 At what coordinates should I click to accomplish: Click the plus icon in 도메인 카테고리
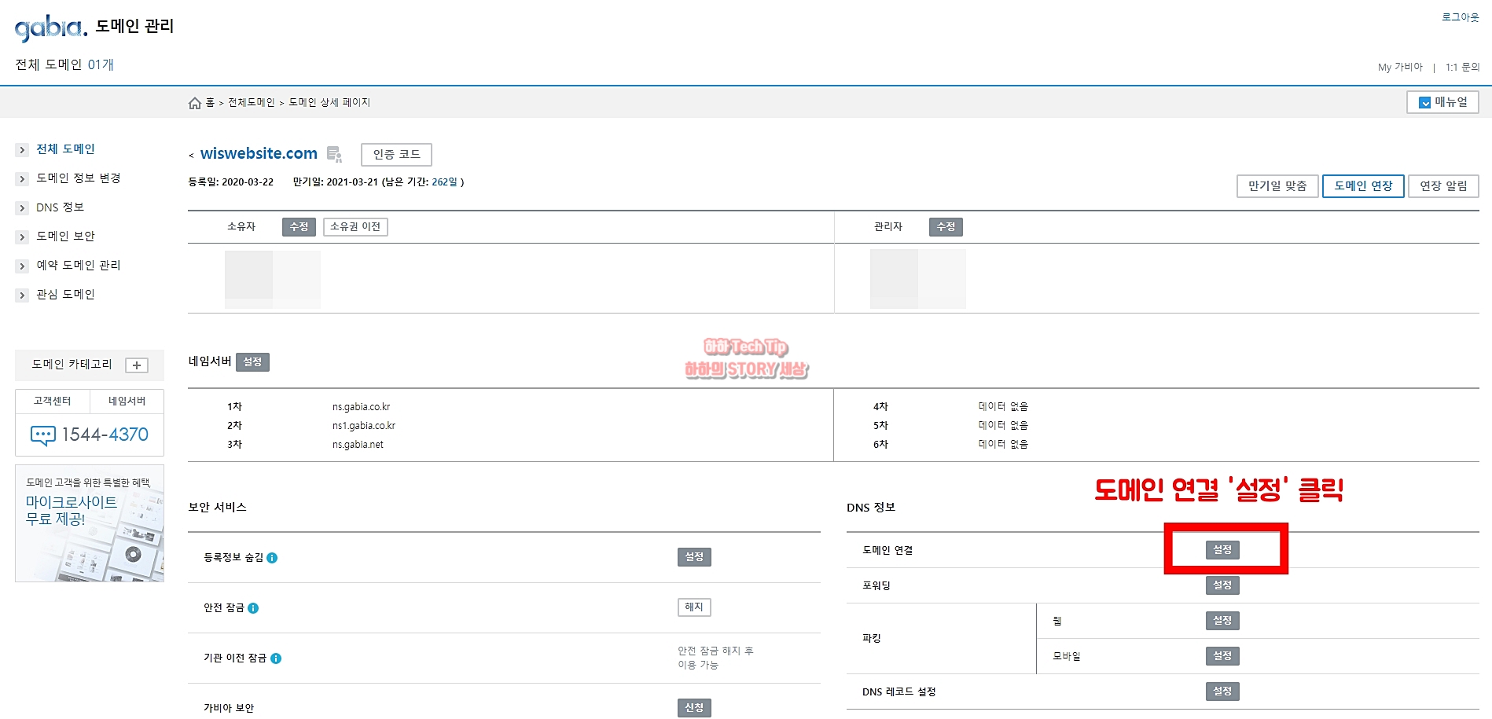pos(137,365)
